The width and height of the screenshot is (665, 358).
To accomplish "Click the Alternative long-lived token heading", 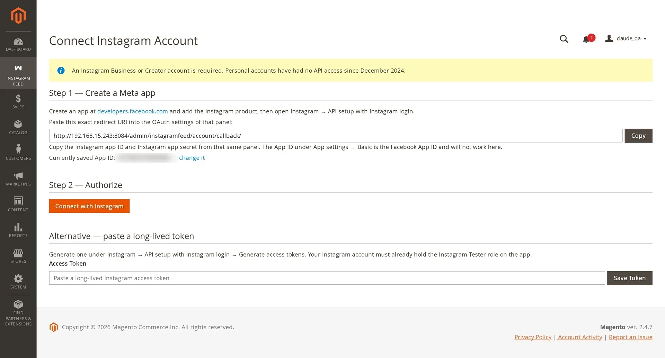I will 122,236.
